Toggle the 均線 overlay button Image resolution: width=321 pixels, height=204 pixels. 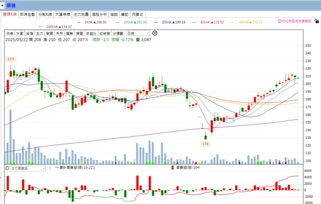[x=10, y=33]
